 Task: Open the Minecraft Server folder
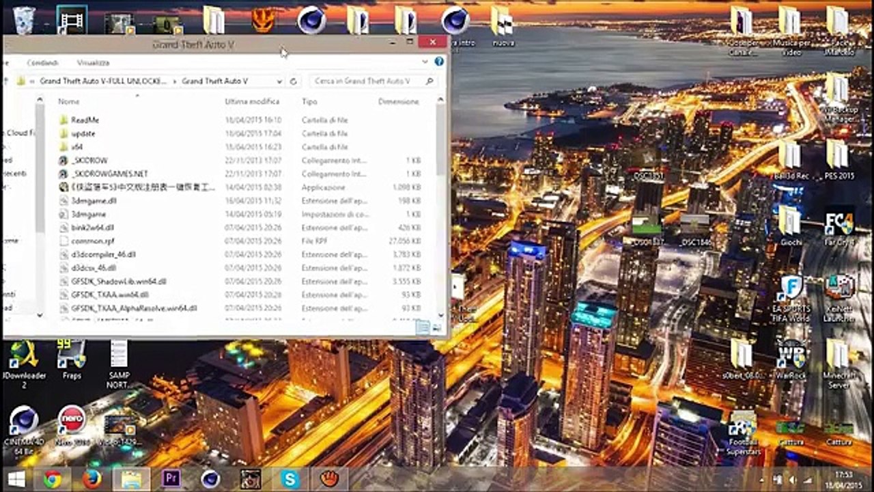pos(839,364)
